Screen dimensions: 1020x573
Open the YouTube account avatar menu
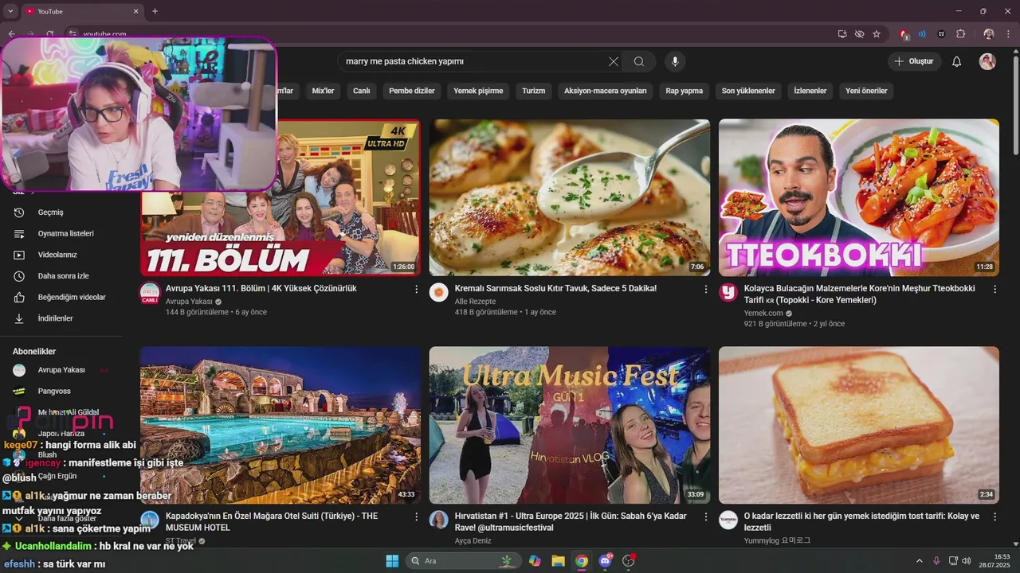(x=987, y=61)
